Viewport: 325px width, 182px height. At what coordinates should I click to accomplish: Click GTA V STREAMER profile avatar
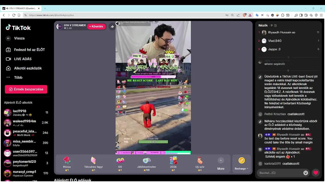(60, 27)
